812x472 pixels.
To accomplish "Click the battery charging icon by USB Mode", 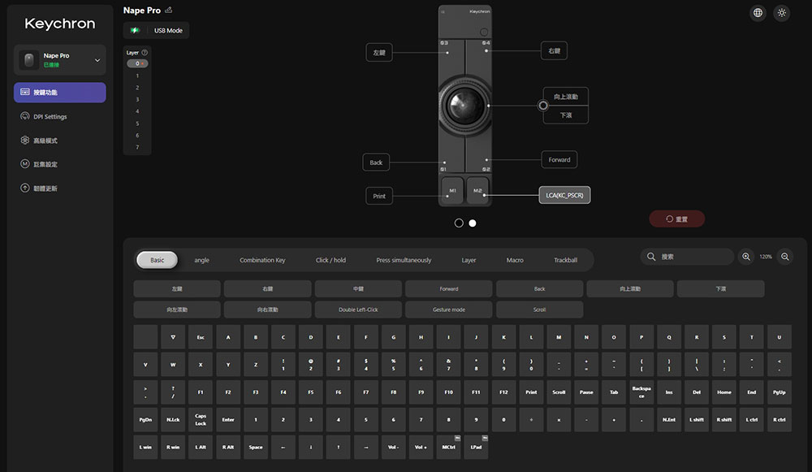I will pos(135,30).
